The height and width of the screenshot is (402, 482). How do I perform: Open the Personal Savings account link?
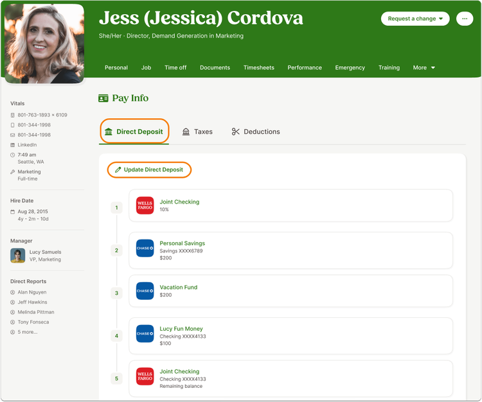pyautogui.click(x=182, y=243)
